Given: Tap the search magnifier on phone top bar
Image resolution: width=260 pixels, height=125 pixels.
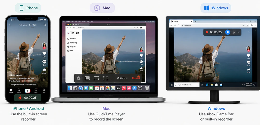Looking at the screenshot, I should [x=45, y=25].
